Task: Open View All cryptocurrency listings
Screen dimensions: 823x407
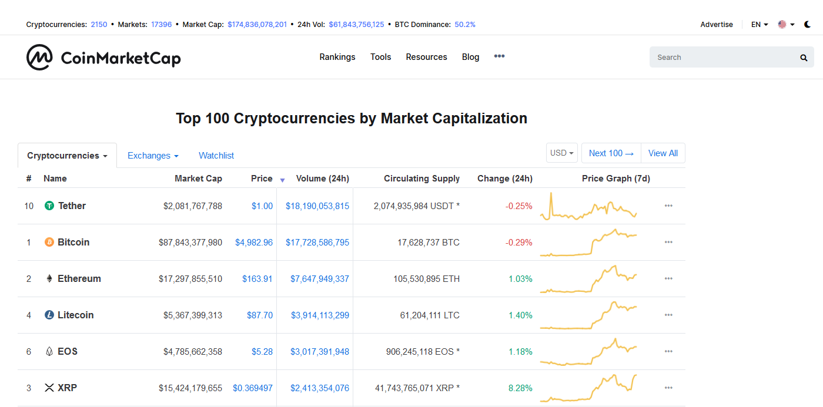Action: pyautogui.click(x=663, y=152)
